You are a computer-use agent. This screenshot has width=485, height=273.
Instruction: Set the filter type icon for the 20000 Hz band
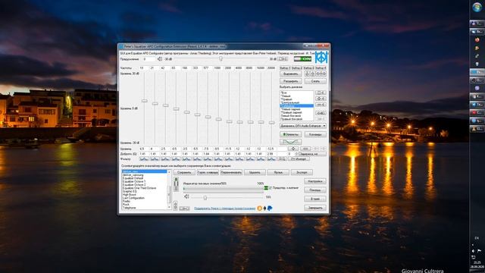pos(271,158)
